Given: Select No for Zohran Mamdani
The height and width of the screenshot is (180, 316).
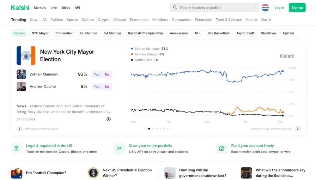Looking at the screenshot, I should click(x=107, y=74).
